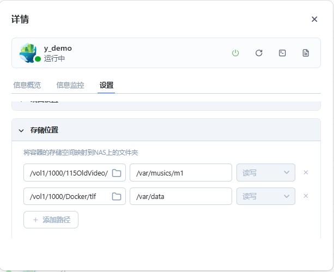
Task: Open 读写 dropdown for /var/musics/m1
Action: click(x=266, y=173)
